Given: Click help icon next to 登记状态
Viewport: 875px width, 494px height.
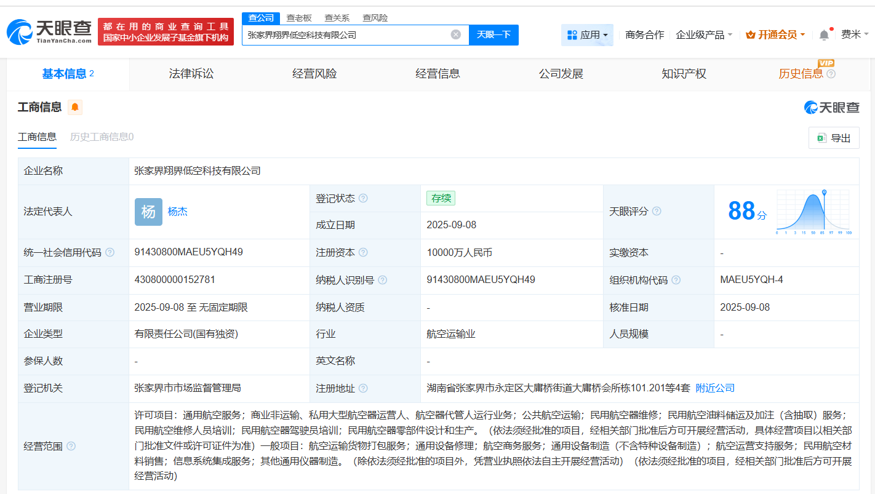Looking at the screenshot, I should [x=363, y=199].
